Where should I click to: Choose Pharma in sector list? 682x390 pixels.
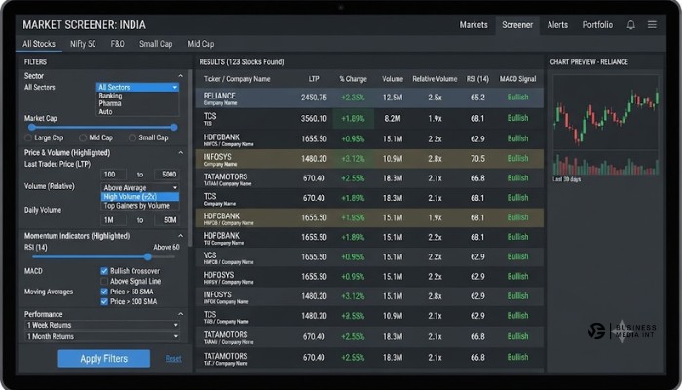coord(109,103)
